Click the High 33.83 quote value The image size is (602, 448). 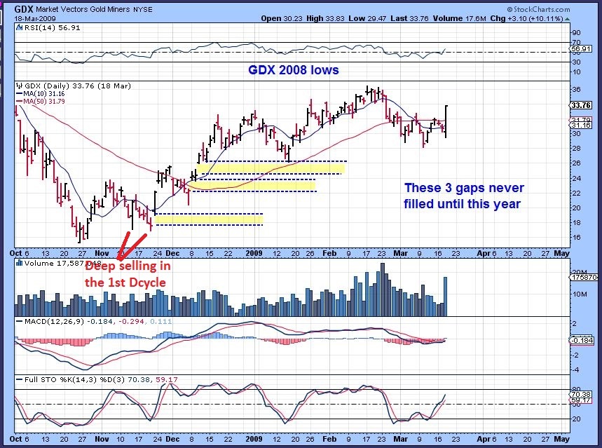(x=325, y=18)
